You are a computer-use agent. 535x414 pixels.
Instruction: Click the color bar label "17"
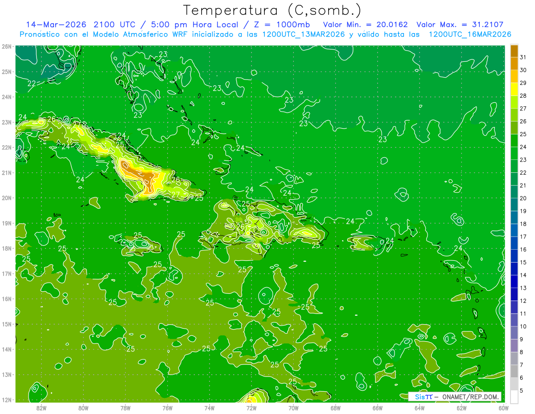click(x=523, y=237)
